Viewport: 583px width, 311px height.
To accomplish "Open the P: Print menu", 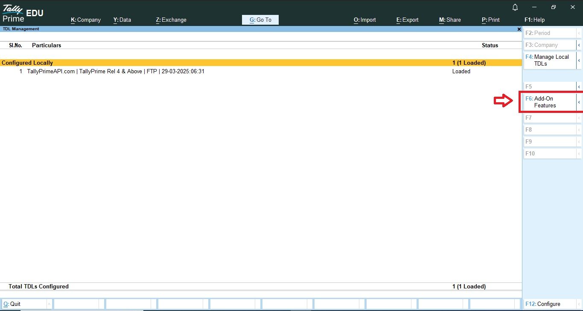I will pyautogui.click(x=491, y=20).
